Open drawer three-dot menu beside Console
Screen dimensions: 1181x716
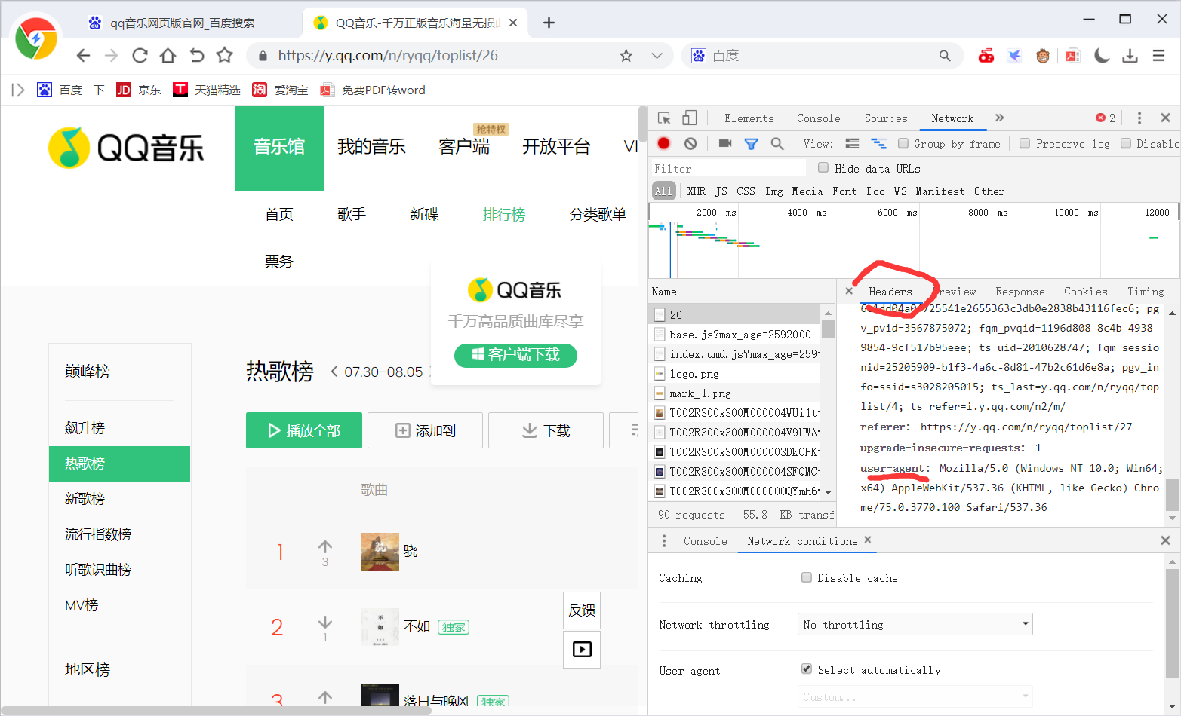pos(664,541)
